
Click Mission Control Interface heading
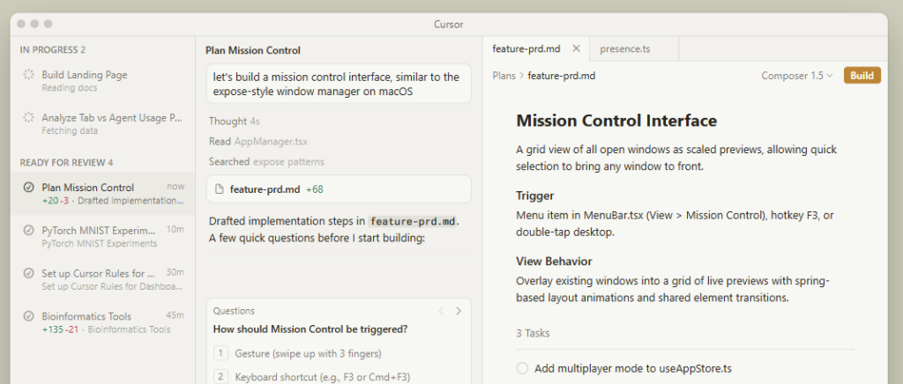pos(616,121)
